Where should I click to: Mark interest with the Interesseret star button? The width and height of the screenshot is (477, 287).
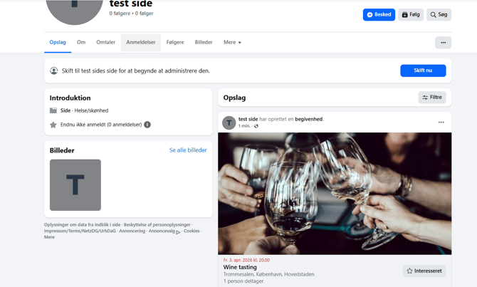[x=424, y=271]
